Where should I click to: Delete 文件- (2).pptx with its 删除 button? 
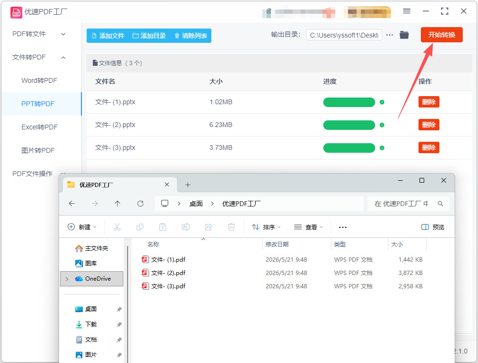tap(428, 125)
